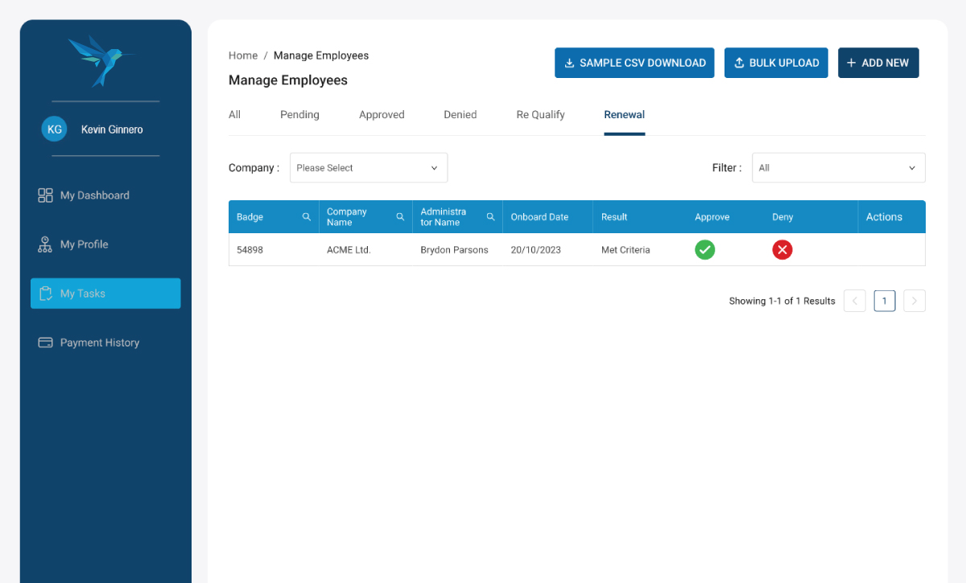This screenshot has height=583, width=966.
Task: Click search icon in Administrator Name header
Action: tap(490, 217)
